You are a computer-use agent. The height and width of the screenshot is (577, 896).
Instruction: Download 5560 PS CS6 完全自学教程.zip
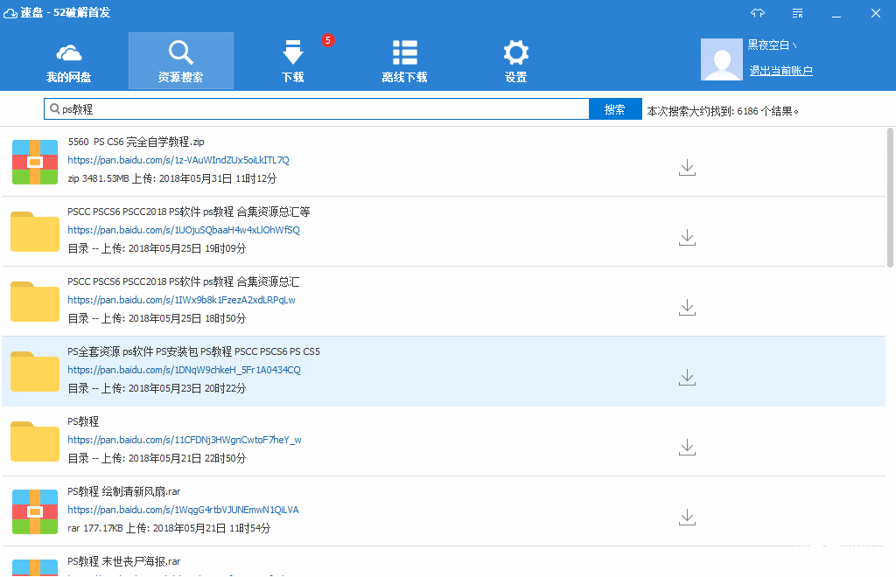click(x=687, y=167)
